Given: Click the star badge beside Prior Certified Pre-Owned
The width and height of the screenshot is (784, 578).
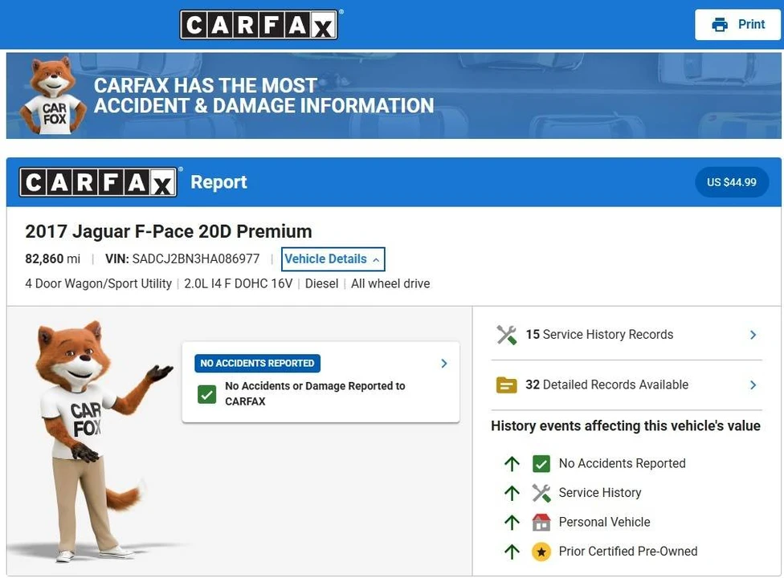Looking at the screenshot, I should pos(541,552).
